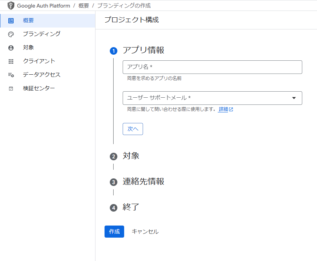317x261 pixels.
Task: Click the 概要 dashboard icon in sidebar
Action: pyautogui.click(x=11, y=21)
